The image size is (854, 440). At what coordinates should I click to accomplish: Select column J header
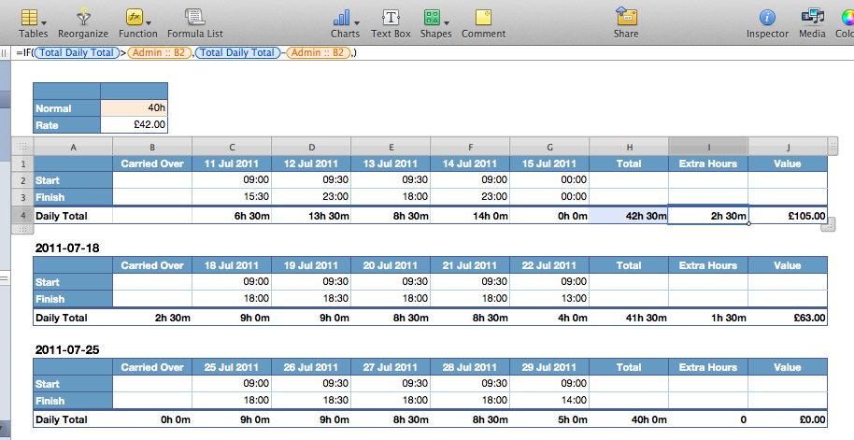tap(788, 147)
